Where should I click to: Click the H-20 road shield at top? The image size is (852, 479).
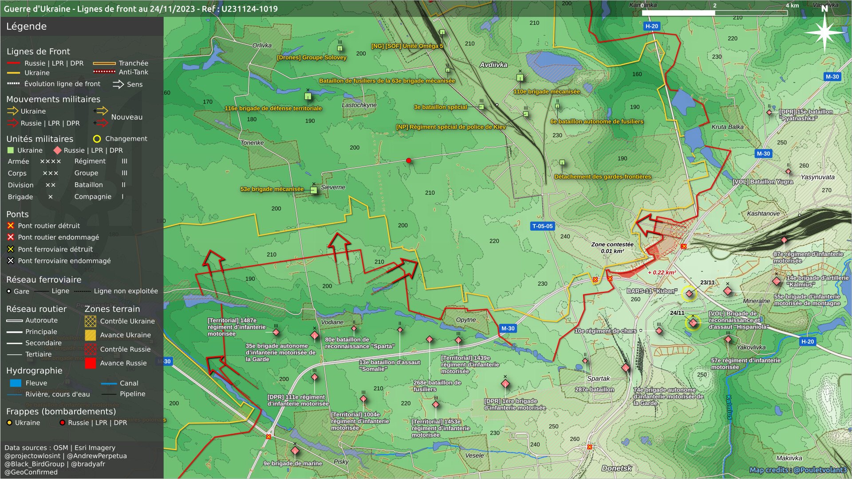(652, 26)
